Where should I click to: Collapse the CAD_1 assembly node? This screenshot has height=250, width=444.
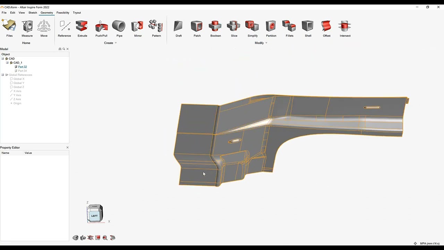coord(7,63)
